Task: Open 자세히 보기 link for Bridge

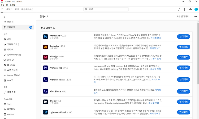Action: coord(154,103)
